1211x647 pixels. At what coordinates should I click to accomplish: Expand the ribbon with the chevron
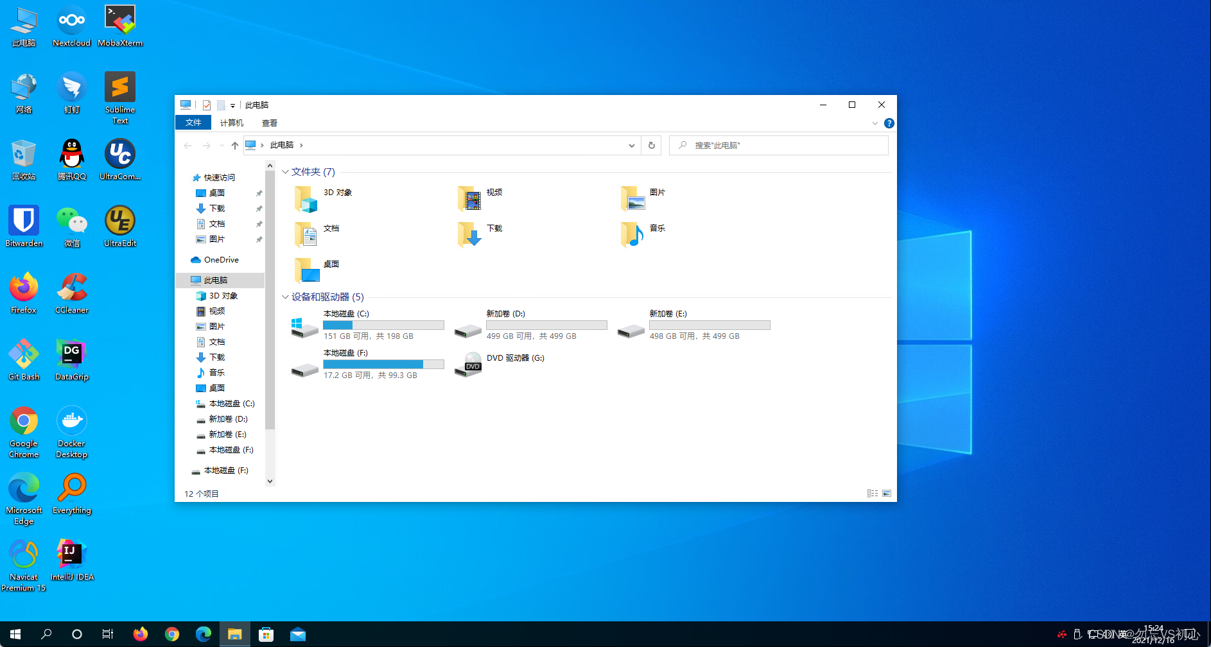pyautogui.click(x=875, y=123)
